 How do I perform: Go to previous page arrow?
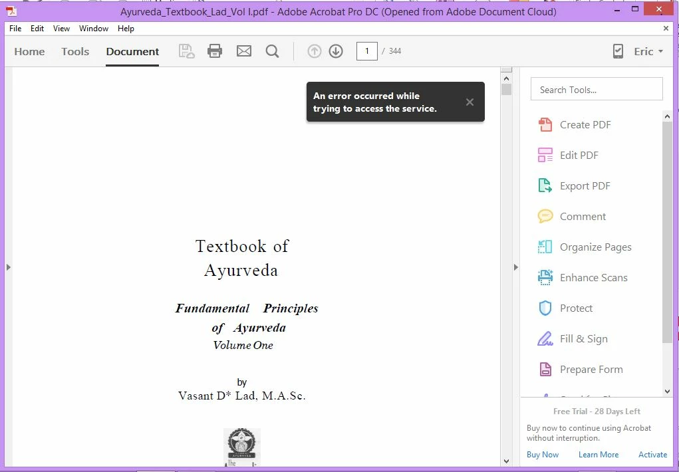(x=315, y=51)
